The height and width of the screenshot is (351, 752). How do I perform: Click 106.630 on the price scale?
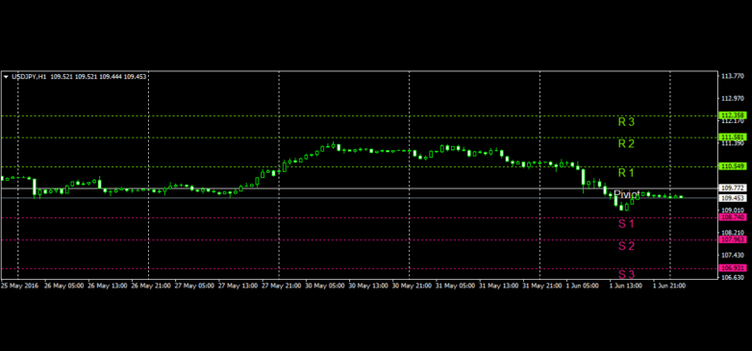tap(734, 277)
